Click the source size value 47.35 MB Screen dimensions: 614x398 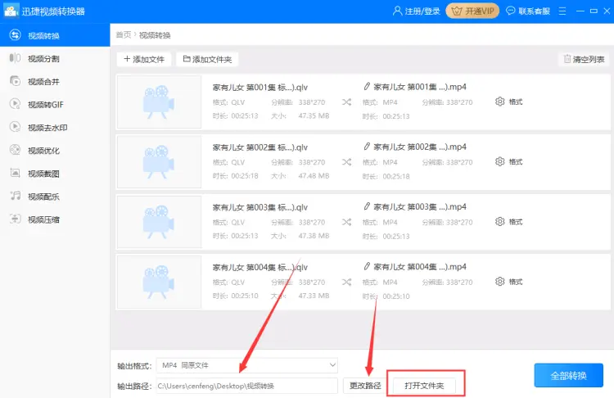(x=314, y=116)
